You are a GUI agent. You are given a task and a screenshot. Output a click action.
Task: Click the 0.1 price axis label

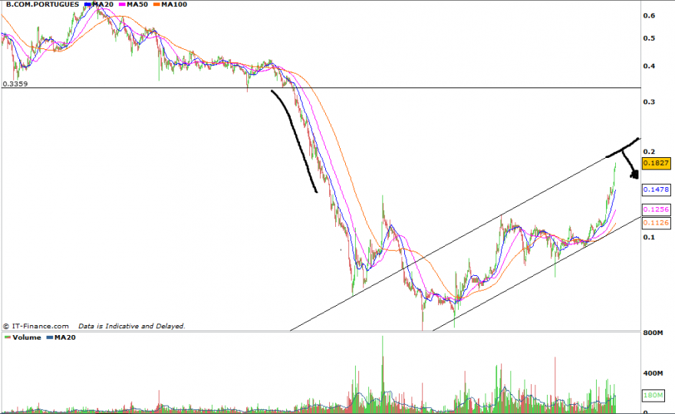click(649, 237)
